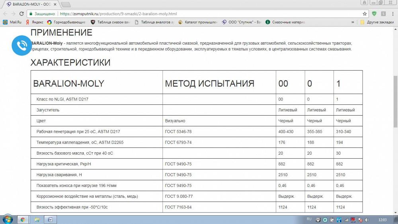Image resolution: width=398 pixels, height=224 pixels.
Task: Open the Другие закладки folder
Action: click(x=377, y=22)
